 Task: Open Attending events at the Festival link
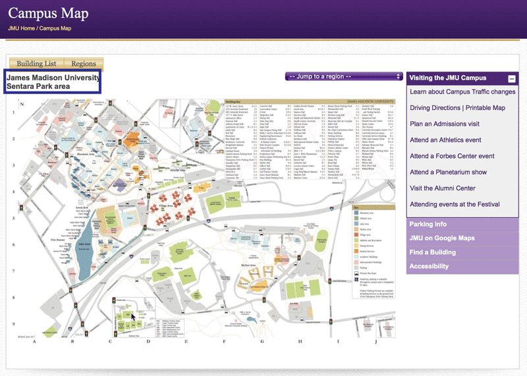click(x=455, y=204)
